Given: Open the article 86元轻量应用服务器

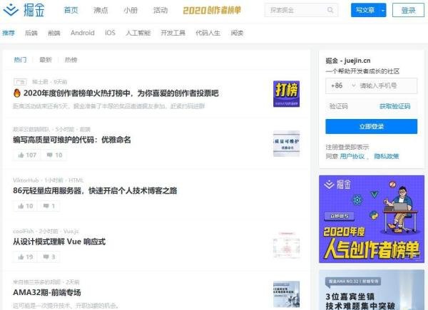Looking at the screenshot, I should [x=95, y=190].
